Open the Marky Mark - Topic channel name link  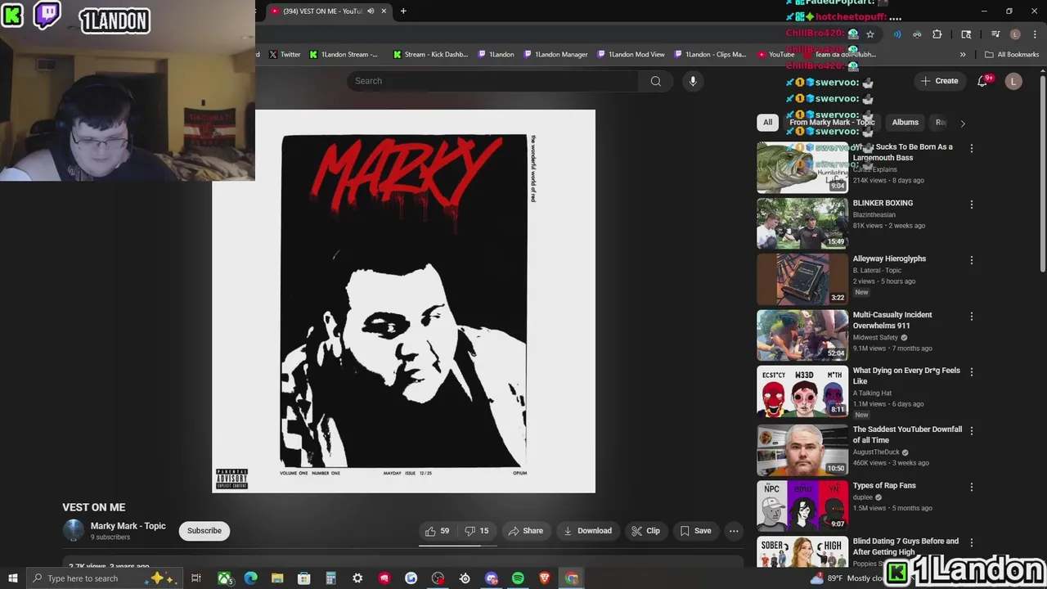128,526
